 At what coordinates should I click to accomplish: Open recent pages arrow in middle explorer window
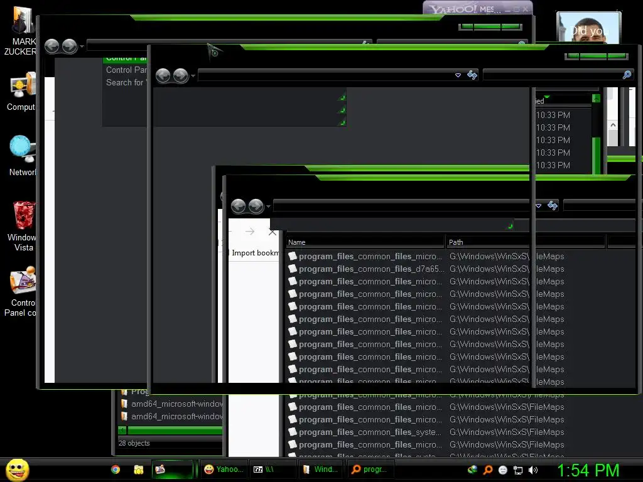click(193, 76)
